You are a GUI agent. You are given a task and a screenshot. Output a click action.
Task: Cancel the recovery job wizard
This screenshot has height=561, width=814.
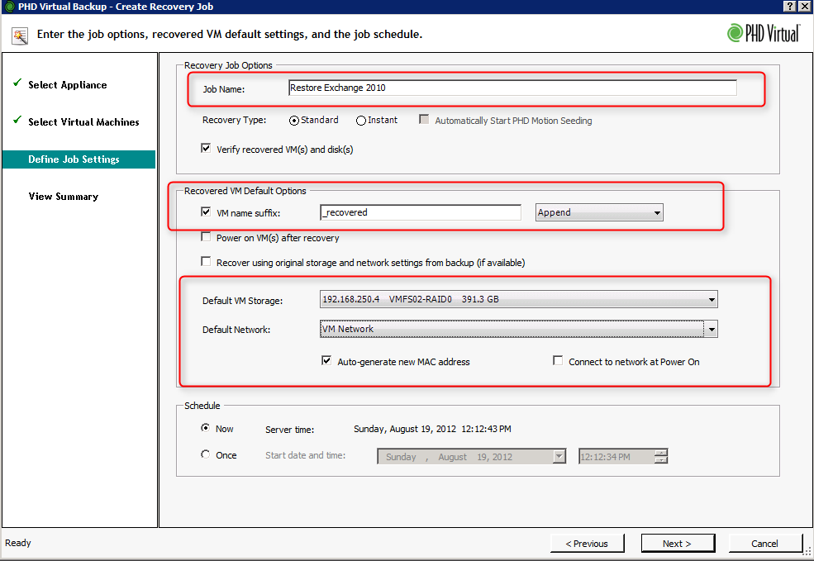[764, 544]
